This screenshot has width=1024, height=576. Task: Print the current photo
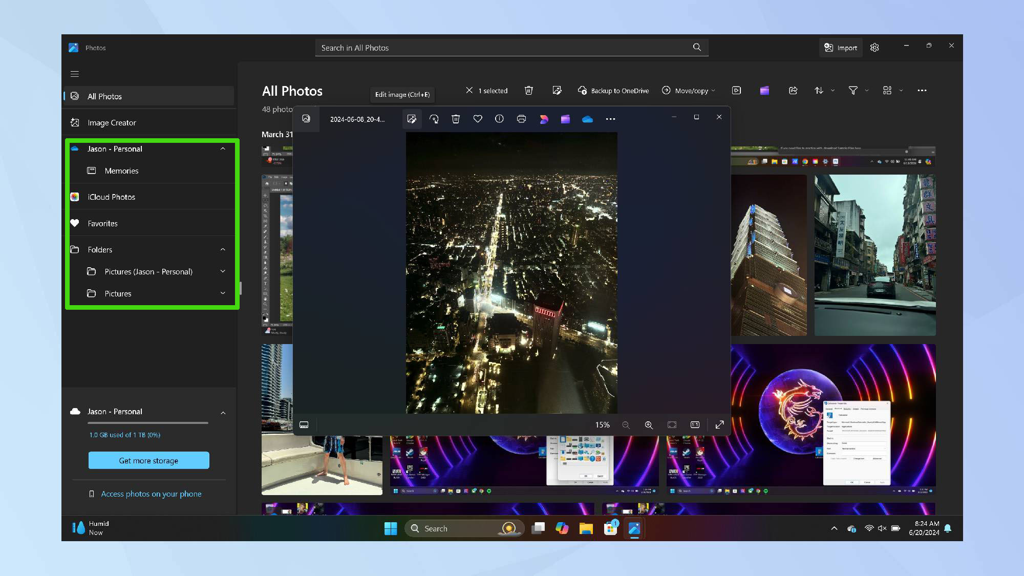521,119
